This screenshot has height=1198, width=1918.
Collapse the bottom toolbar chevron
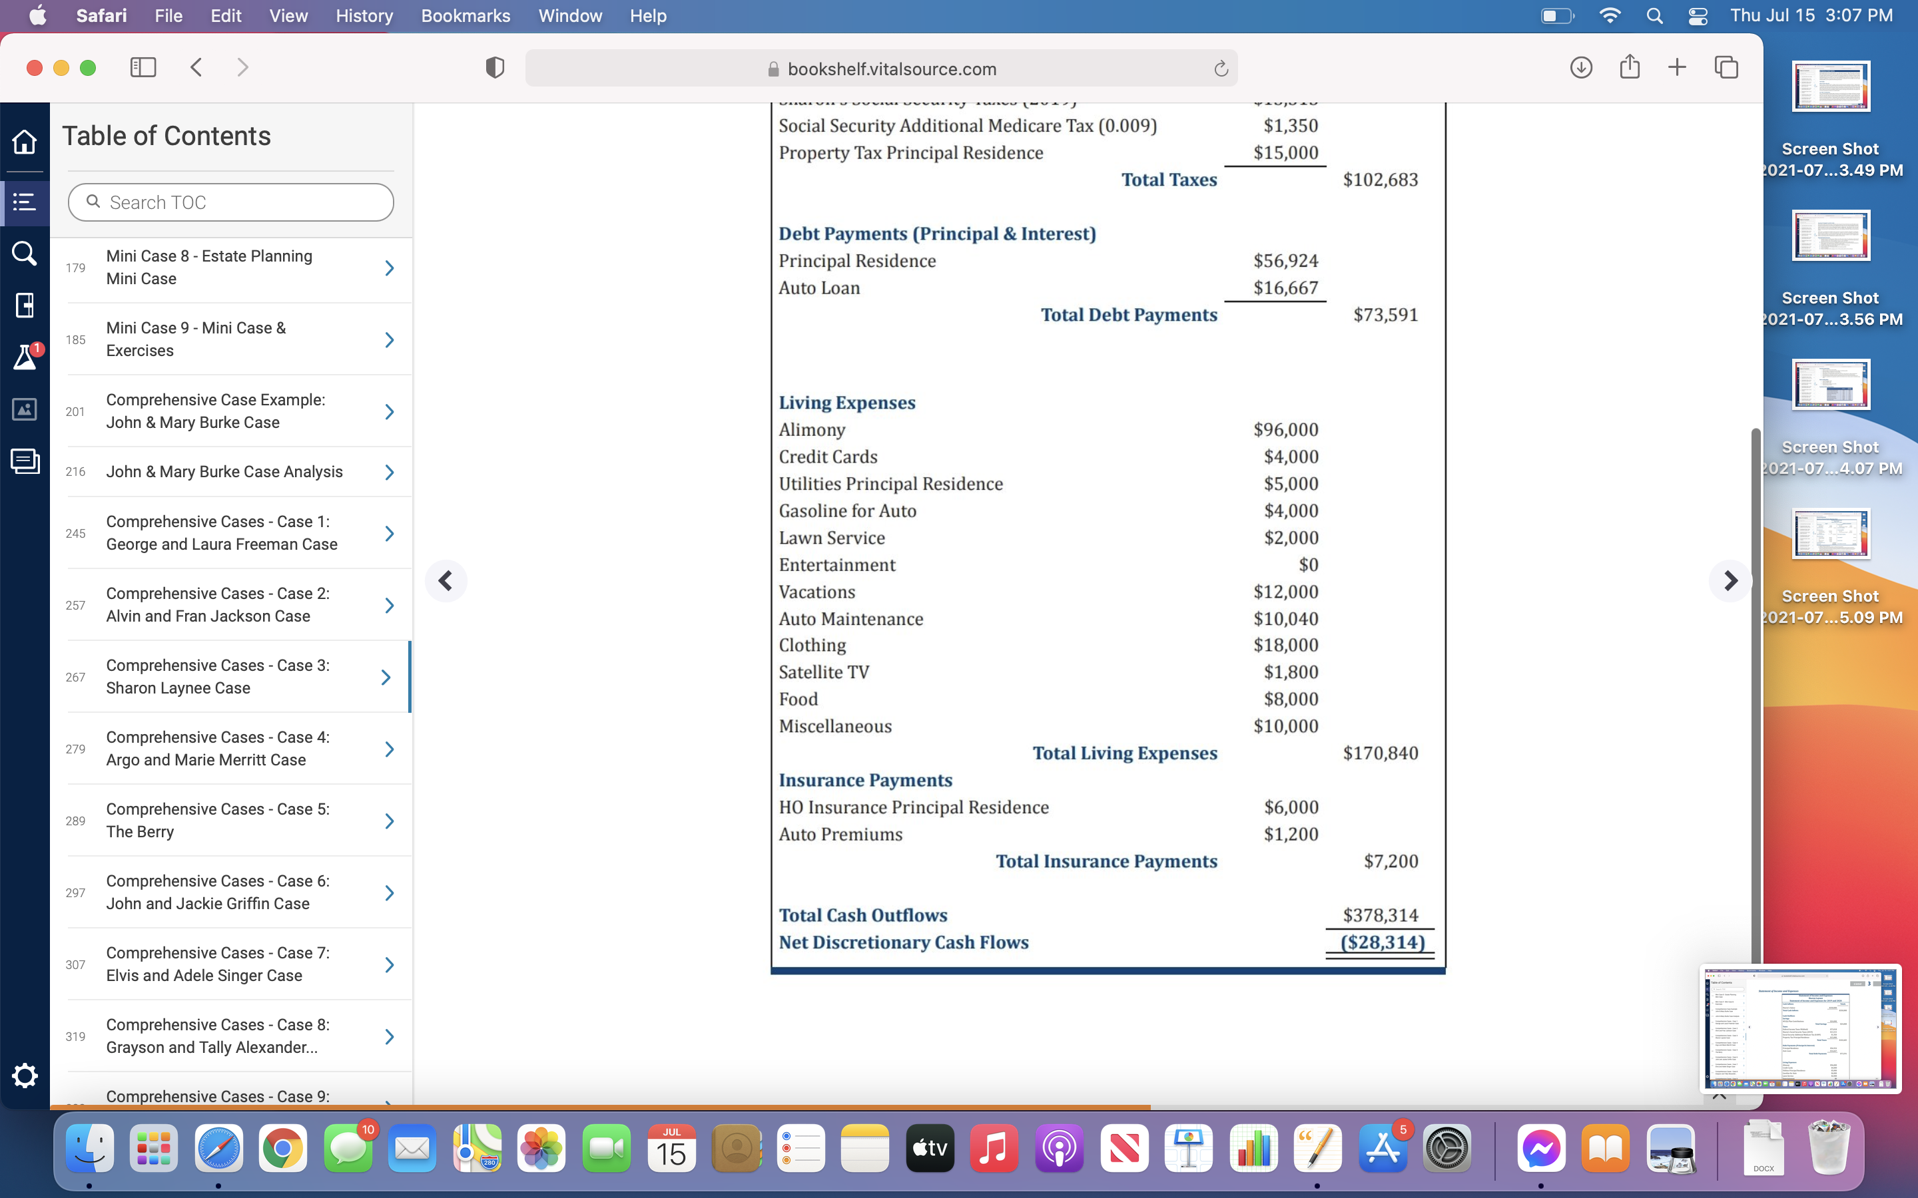coord(1719,1097)
